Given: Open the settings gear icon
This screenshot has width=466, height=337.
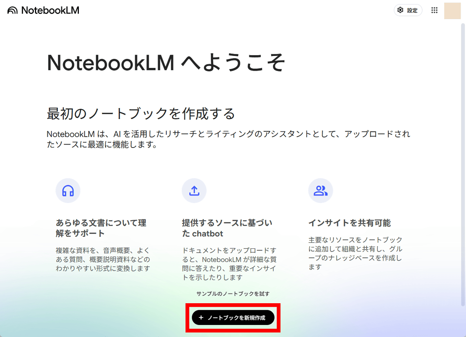Looking at the screenshot, I should 400,10.
